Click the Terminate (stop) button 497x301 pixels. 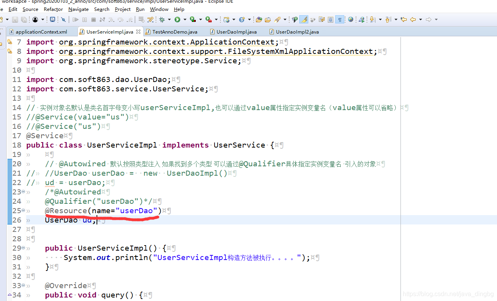tap(93, 20)
